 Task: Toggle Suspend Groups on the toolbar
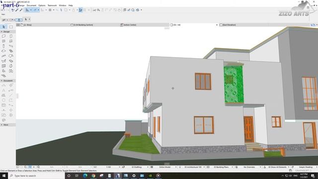80,10
